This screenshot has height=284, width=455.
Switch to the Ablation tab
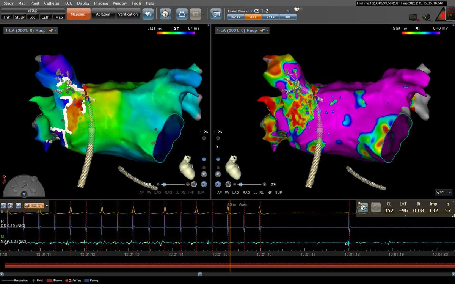(103, 14)
